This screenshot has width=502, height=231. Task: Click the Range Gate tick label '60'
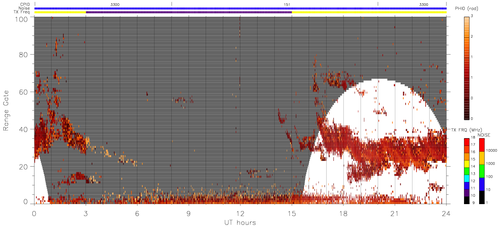pyautogui.click(x=24, y=92)
